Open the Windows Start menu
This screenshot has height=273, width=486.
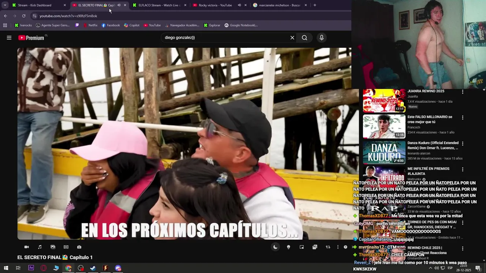coord(6,268)
